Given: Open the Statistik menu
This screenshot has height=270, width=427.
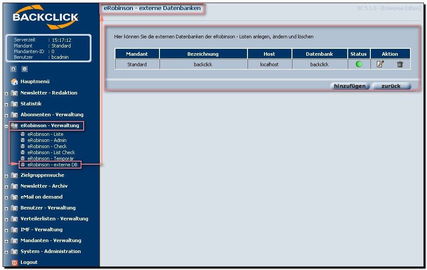Looking at the screenshot, I should [31, 104].
